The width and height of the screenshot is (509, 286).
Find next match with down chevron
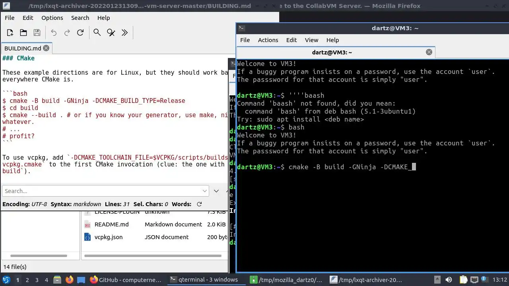point(216,191)
